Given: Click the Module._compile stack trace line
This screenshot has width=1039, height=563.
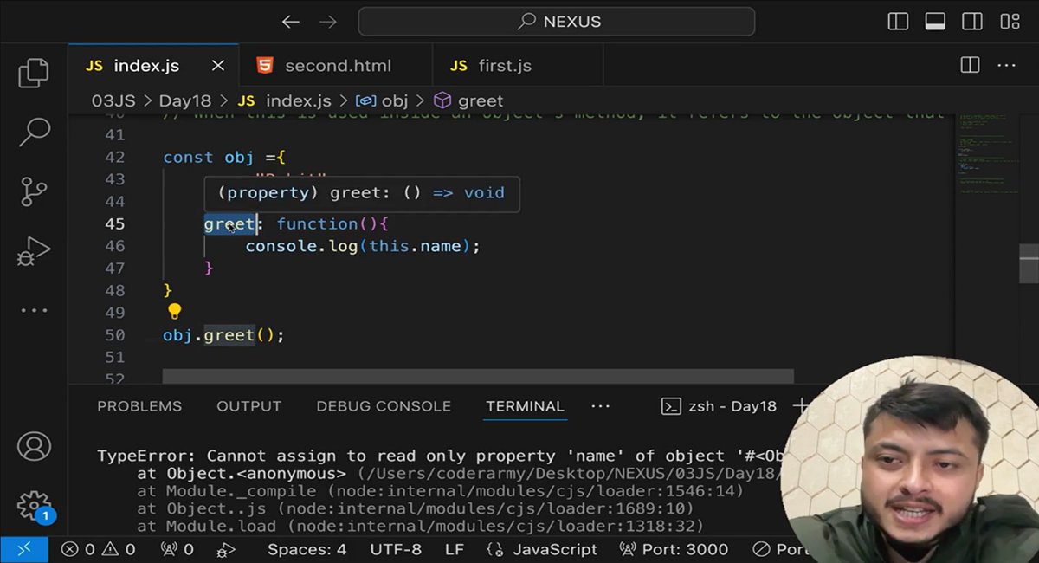Looking at the screenshot, I should [440, 491].
